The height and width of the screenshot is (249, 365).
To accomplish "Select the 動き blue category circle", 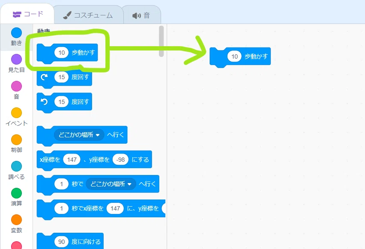I will [x=17, y=33].
